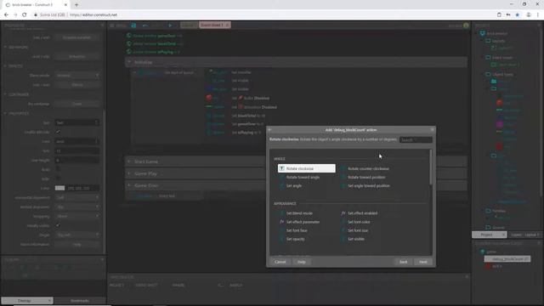Pick the Rotate toward position action

click(x=366, y=178)
